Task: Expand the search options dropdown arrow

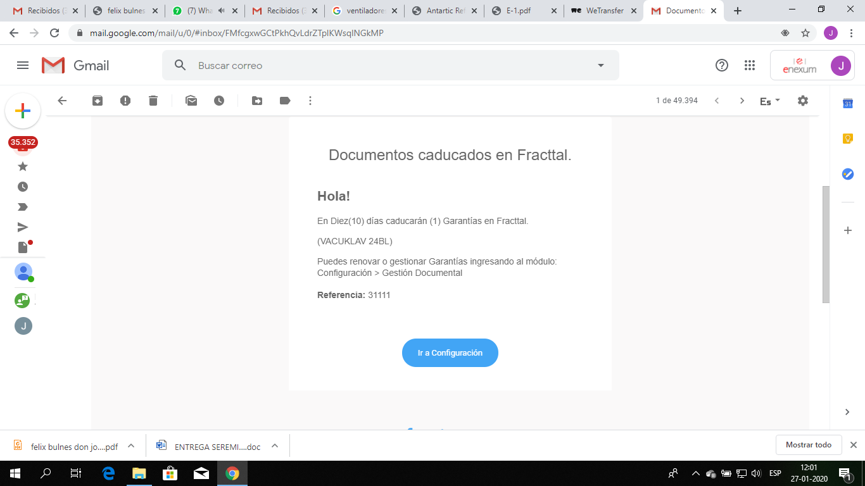Action: [x=600, y=65]
